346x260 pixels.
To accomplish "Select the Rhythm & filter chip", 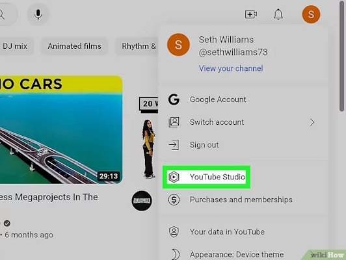I will 137,46.
